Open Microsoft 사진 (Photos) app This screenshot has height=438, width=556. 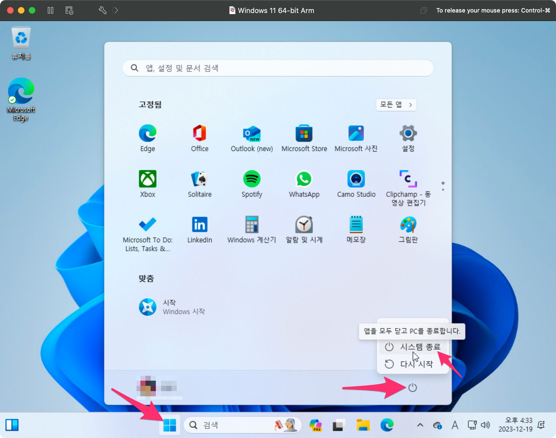(x=356, y=138)
